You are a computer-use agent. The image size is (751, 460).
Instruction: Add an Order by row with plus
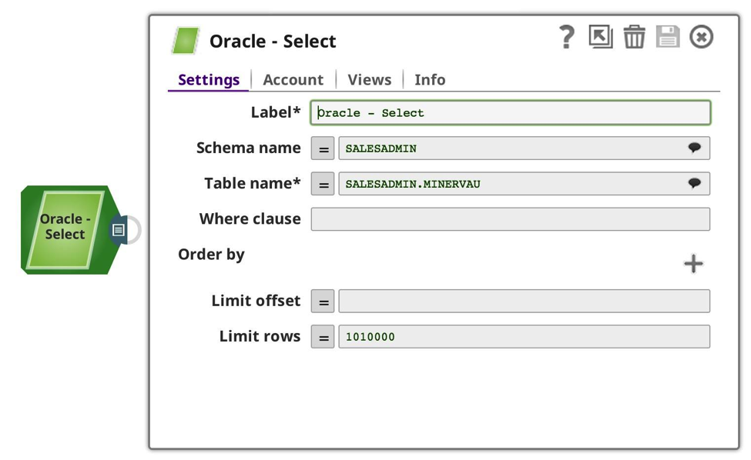click(693, 264)
